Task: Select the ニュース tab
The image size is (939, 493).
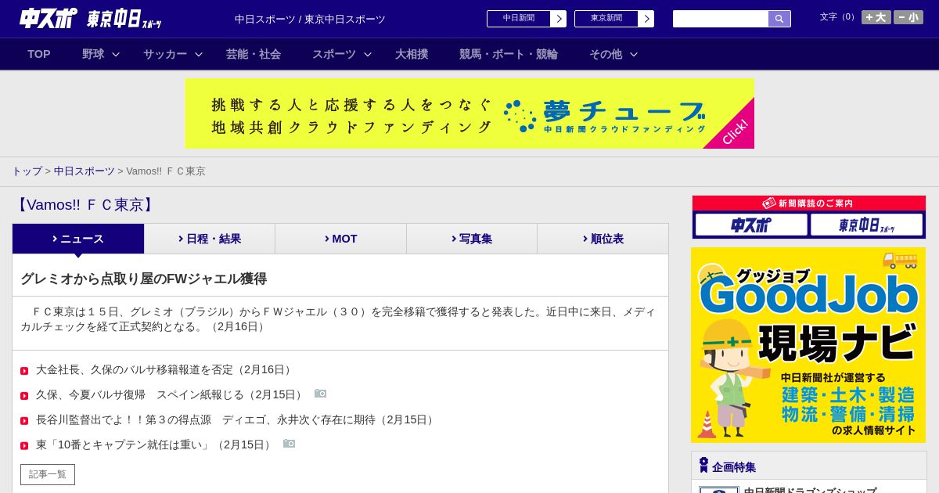Action: click(x=78, y=239)
